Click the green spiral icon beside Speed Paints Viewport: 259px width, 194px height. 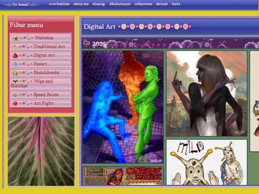coord(15,95)
